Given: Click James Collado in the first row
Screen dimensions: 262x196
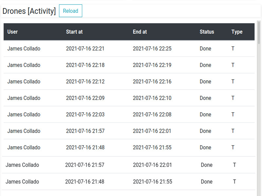Looking at the screenshot, I should click(24, 48).
